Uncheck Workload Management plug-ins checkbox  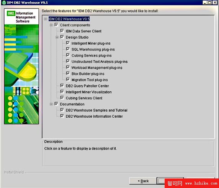tap(68, 67)
